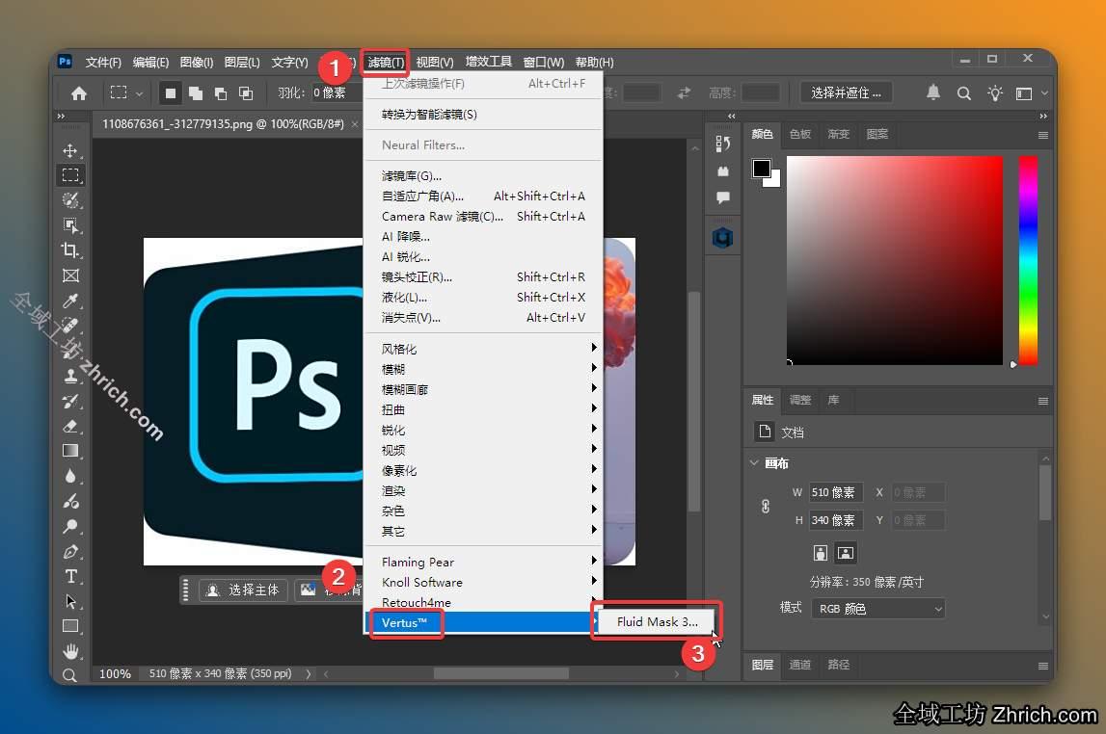Select the Dodge tool
Image resolution: width=1106 pixels, height=734 pixels.
69,526
